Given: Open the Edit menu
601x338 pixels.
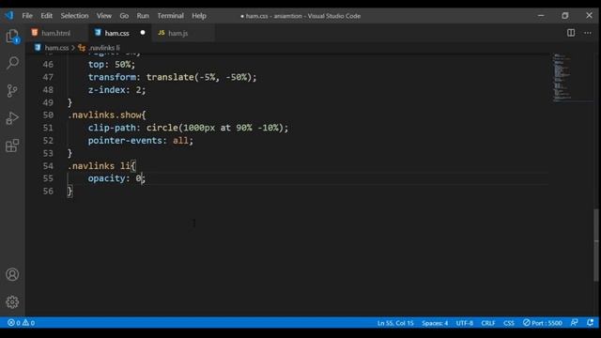Looking at the screenshot, I should point(46,16).
